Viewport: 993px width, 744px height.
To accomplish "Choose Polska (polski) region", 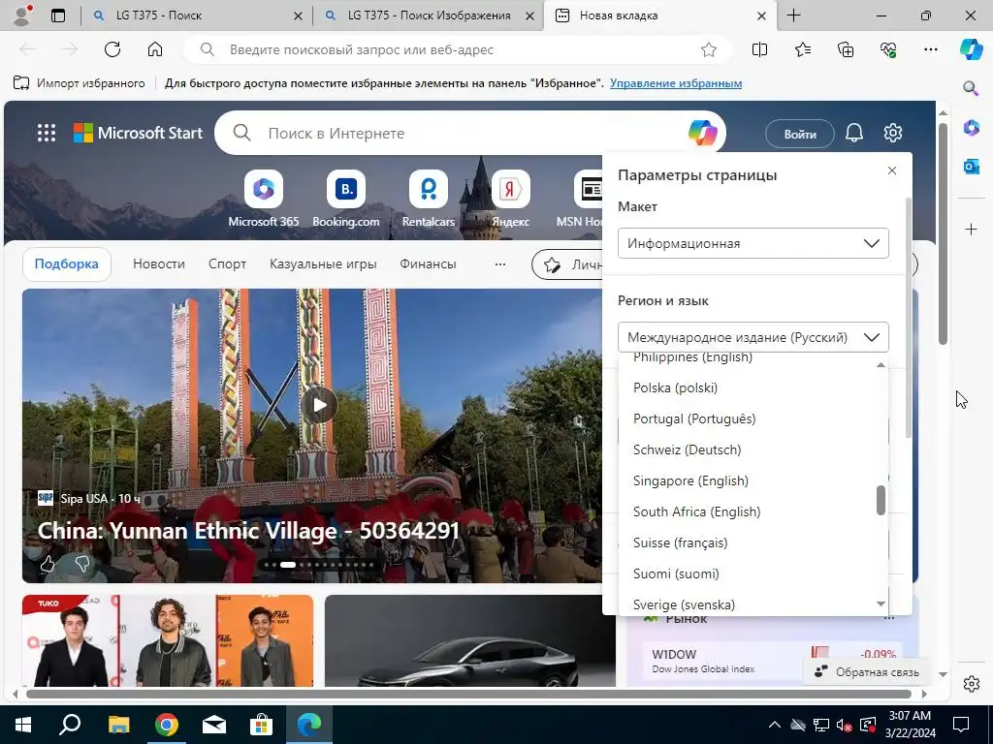I will 749,387.
